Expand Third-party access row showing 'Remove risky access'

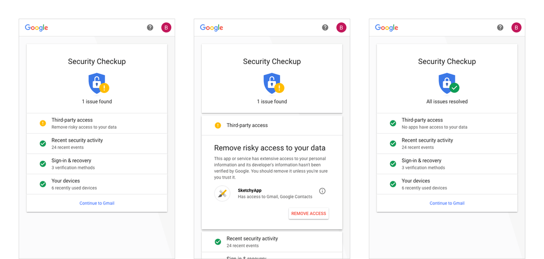coord(97,123)
